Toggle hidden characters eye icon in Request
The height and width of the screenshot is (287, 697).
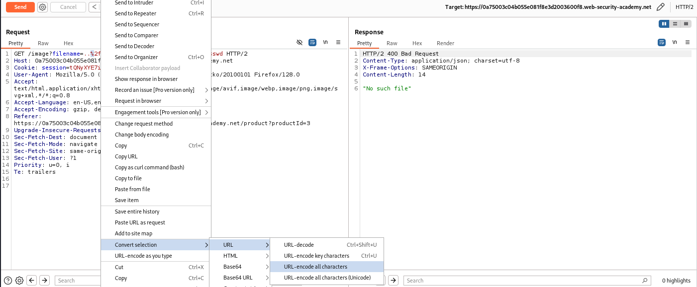(x=299, y=43)
